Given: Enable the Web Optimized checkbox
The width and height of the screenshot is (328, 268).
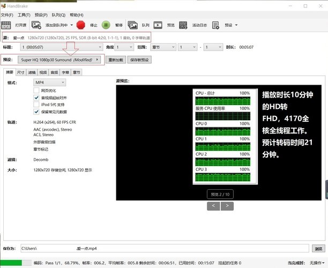Looking at the screenshot, I should (x=36, y=90).
